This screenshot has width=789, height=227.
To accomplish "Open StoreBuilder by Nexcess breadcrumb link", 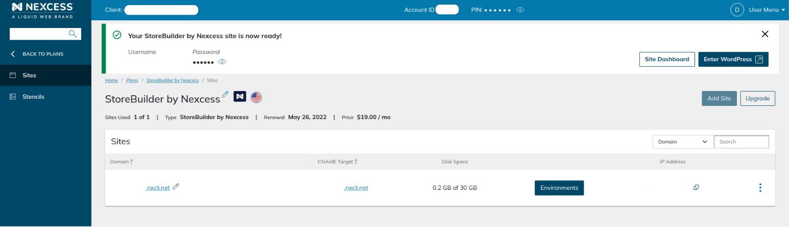I will pos(173,80).
